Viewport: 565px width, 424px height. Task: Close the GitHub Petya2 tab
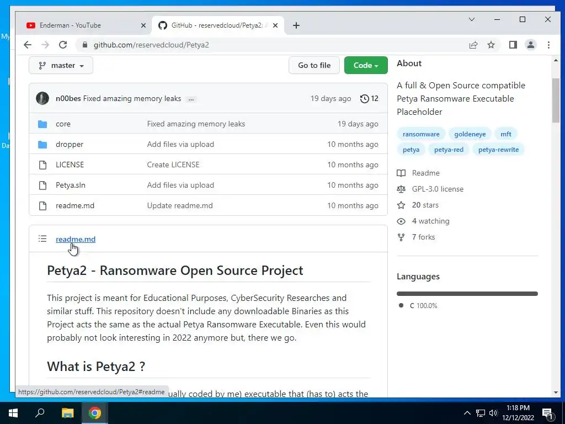[x=275, y=25]
